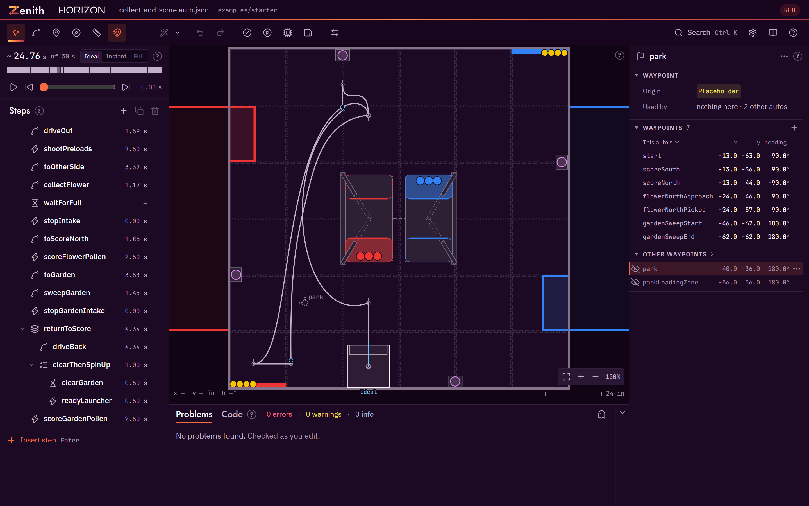Open the toolbar help icon
The height and width of the screenshot is (506, 809).
[793, 32]
